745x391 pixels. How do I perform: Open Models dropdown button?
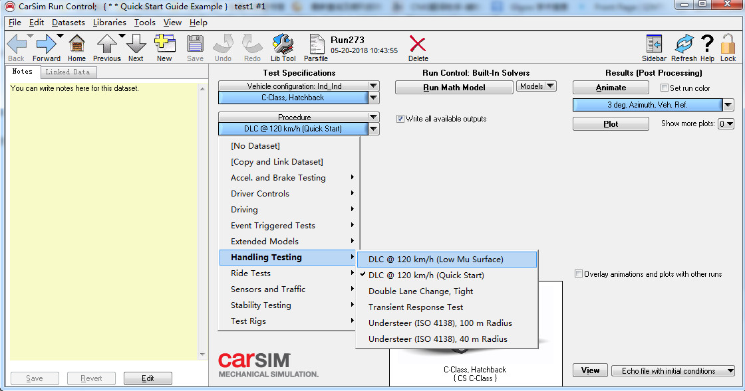pos(536,86)
